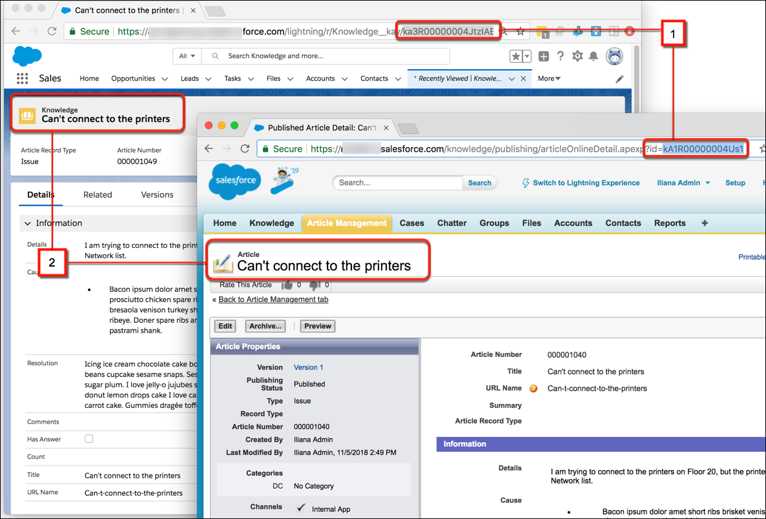Switch to the Related tab
The height and width of the screenshot is (519, 766).
98,195
